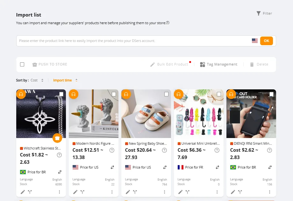Click the help icon after import list description
The image size is (293, 201).
pyautogui.click(x=168, y=23)
